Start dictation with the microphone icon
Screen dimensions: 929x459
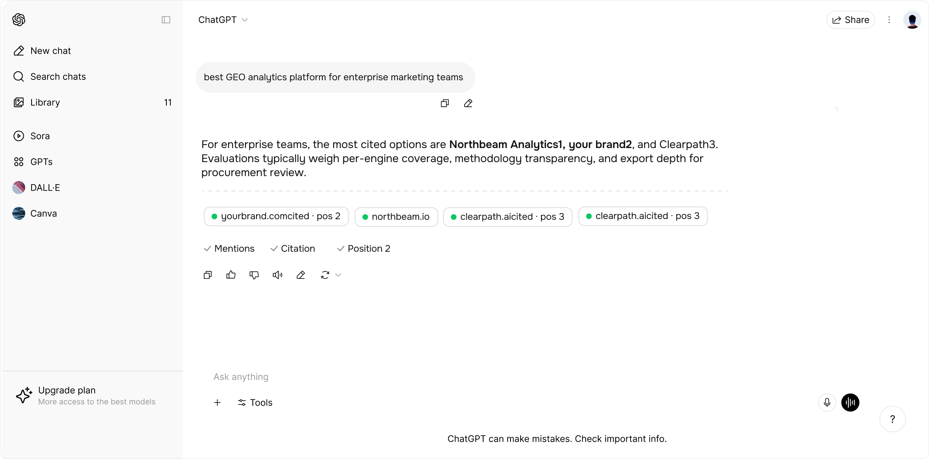tap(827, 403)
